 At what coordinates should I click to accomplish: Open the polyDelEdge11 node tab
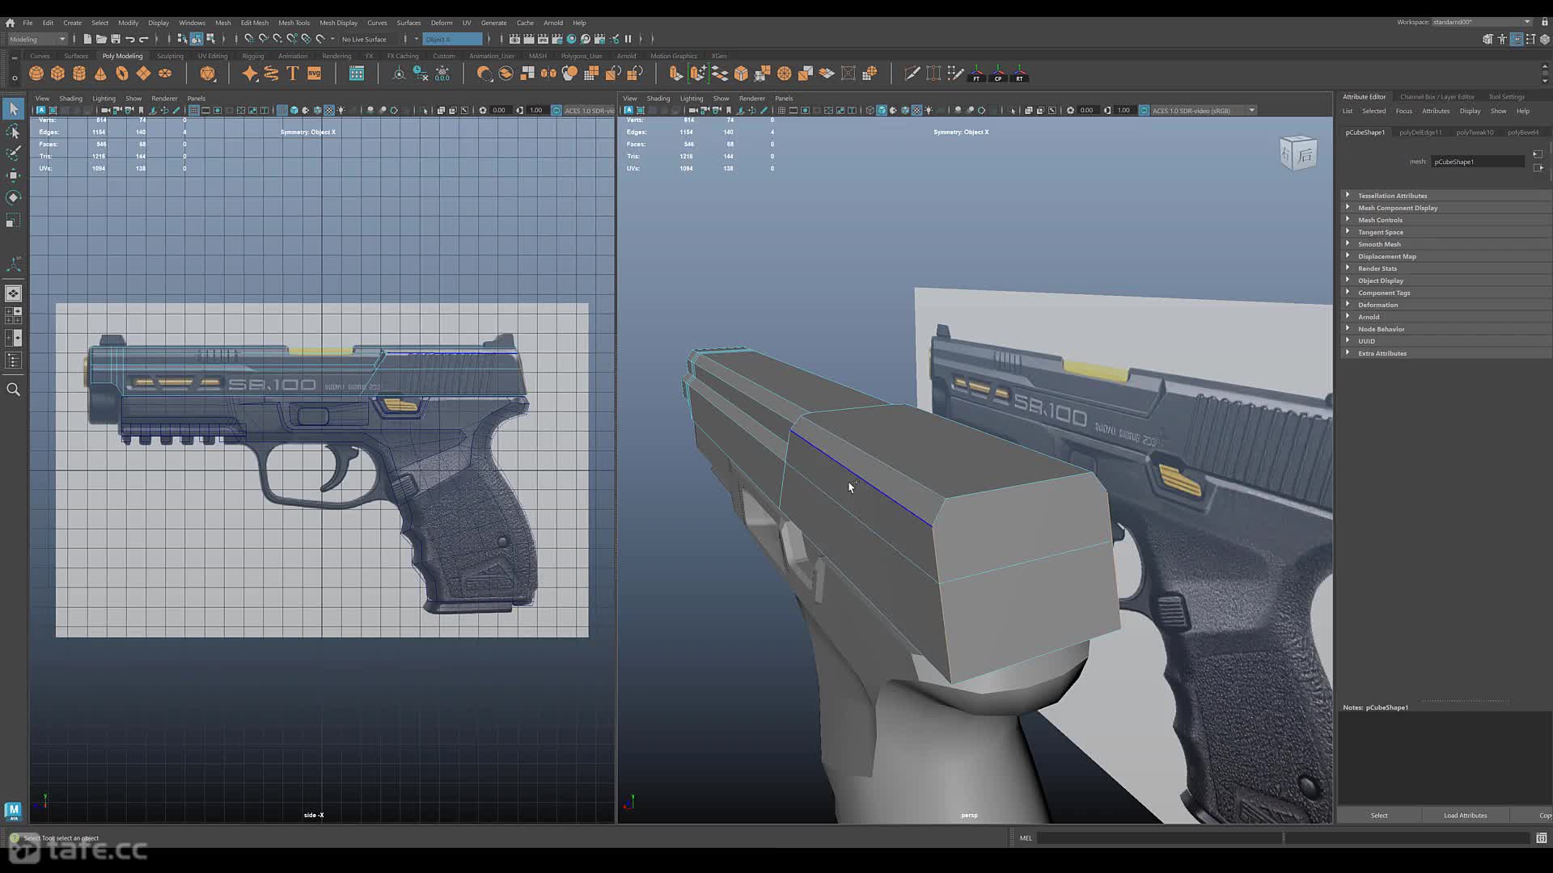[x=1420, y=132]
